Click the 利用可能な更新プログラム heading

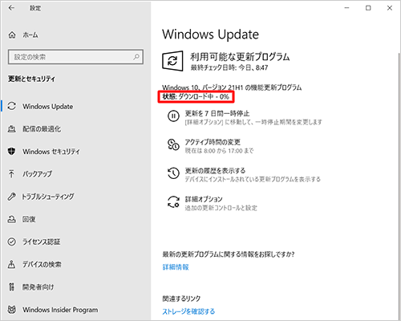[240, 57]
